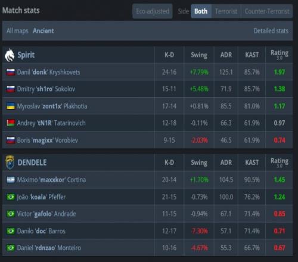Open Máximo 'maxxkor' Cortina player profile
298x262 pixels.
pos(51,180)
